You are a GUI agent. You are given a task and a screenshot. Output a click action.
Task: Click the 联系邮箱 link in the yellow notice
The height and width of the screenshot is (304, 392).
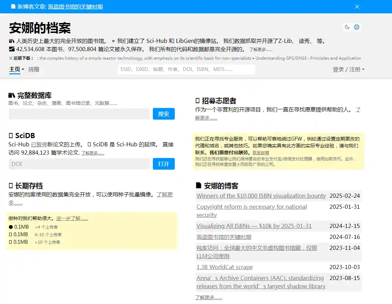pyautogui.click(x=261, y=153)
